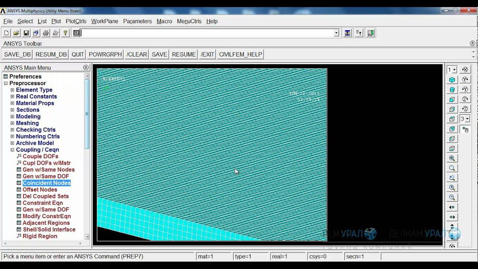Click the /CLEAR button

point(137,54)
